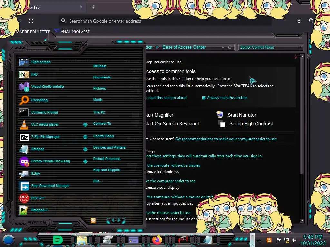Select Connect To in start menu
This screenshot has width=330, height=247.
click(102, 124)
